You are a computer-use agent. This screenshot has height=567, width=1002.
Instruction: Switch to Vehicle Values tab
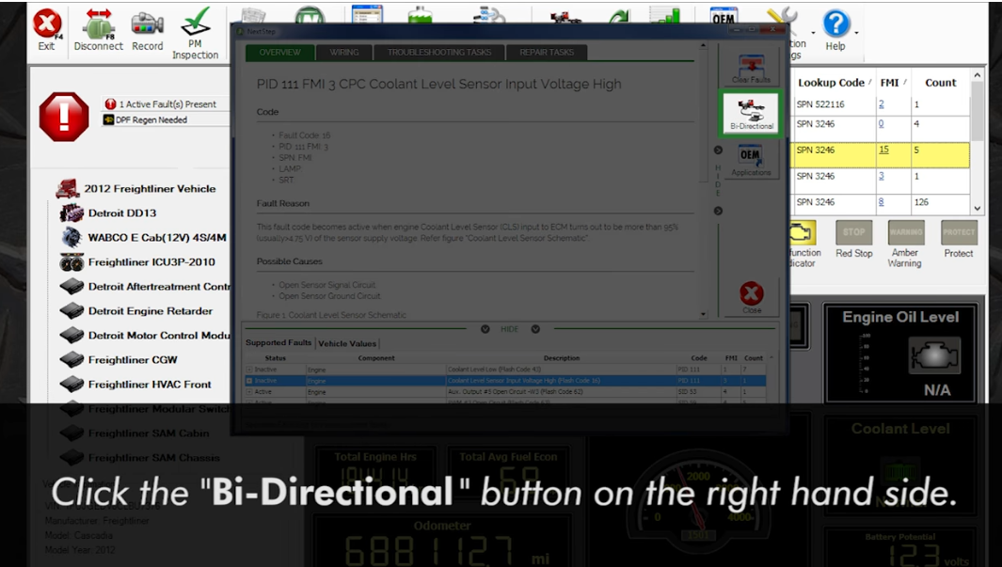pyautogui.click(x=347, y=343)
